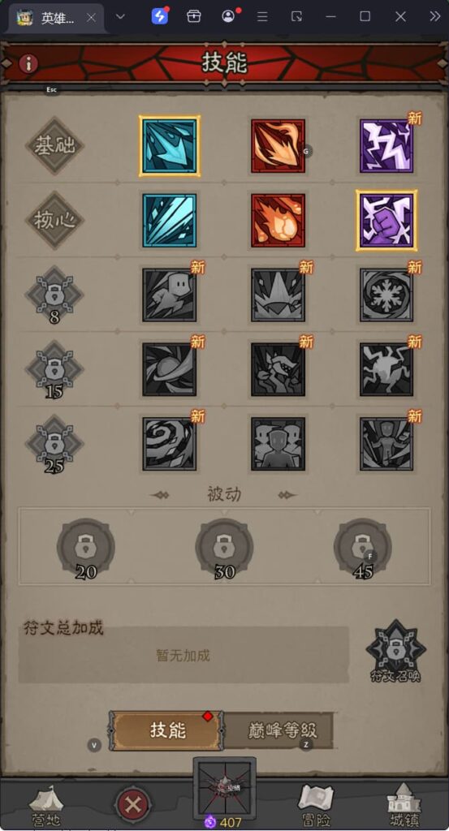The width and height of the screenshot is (449, 831).
Task: Open the locked tornado swirl skill
Action: (170, 444)
